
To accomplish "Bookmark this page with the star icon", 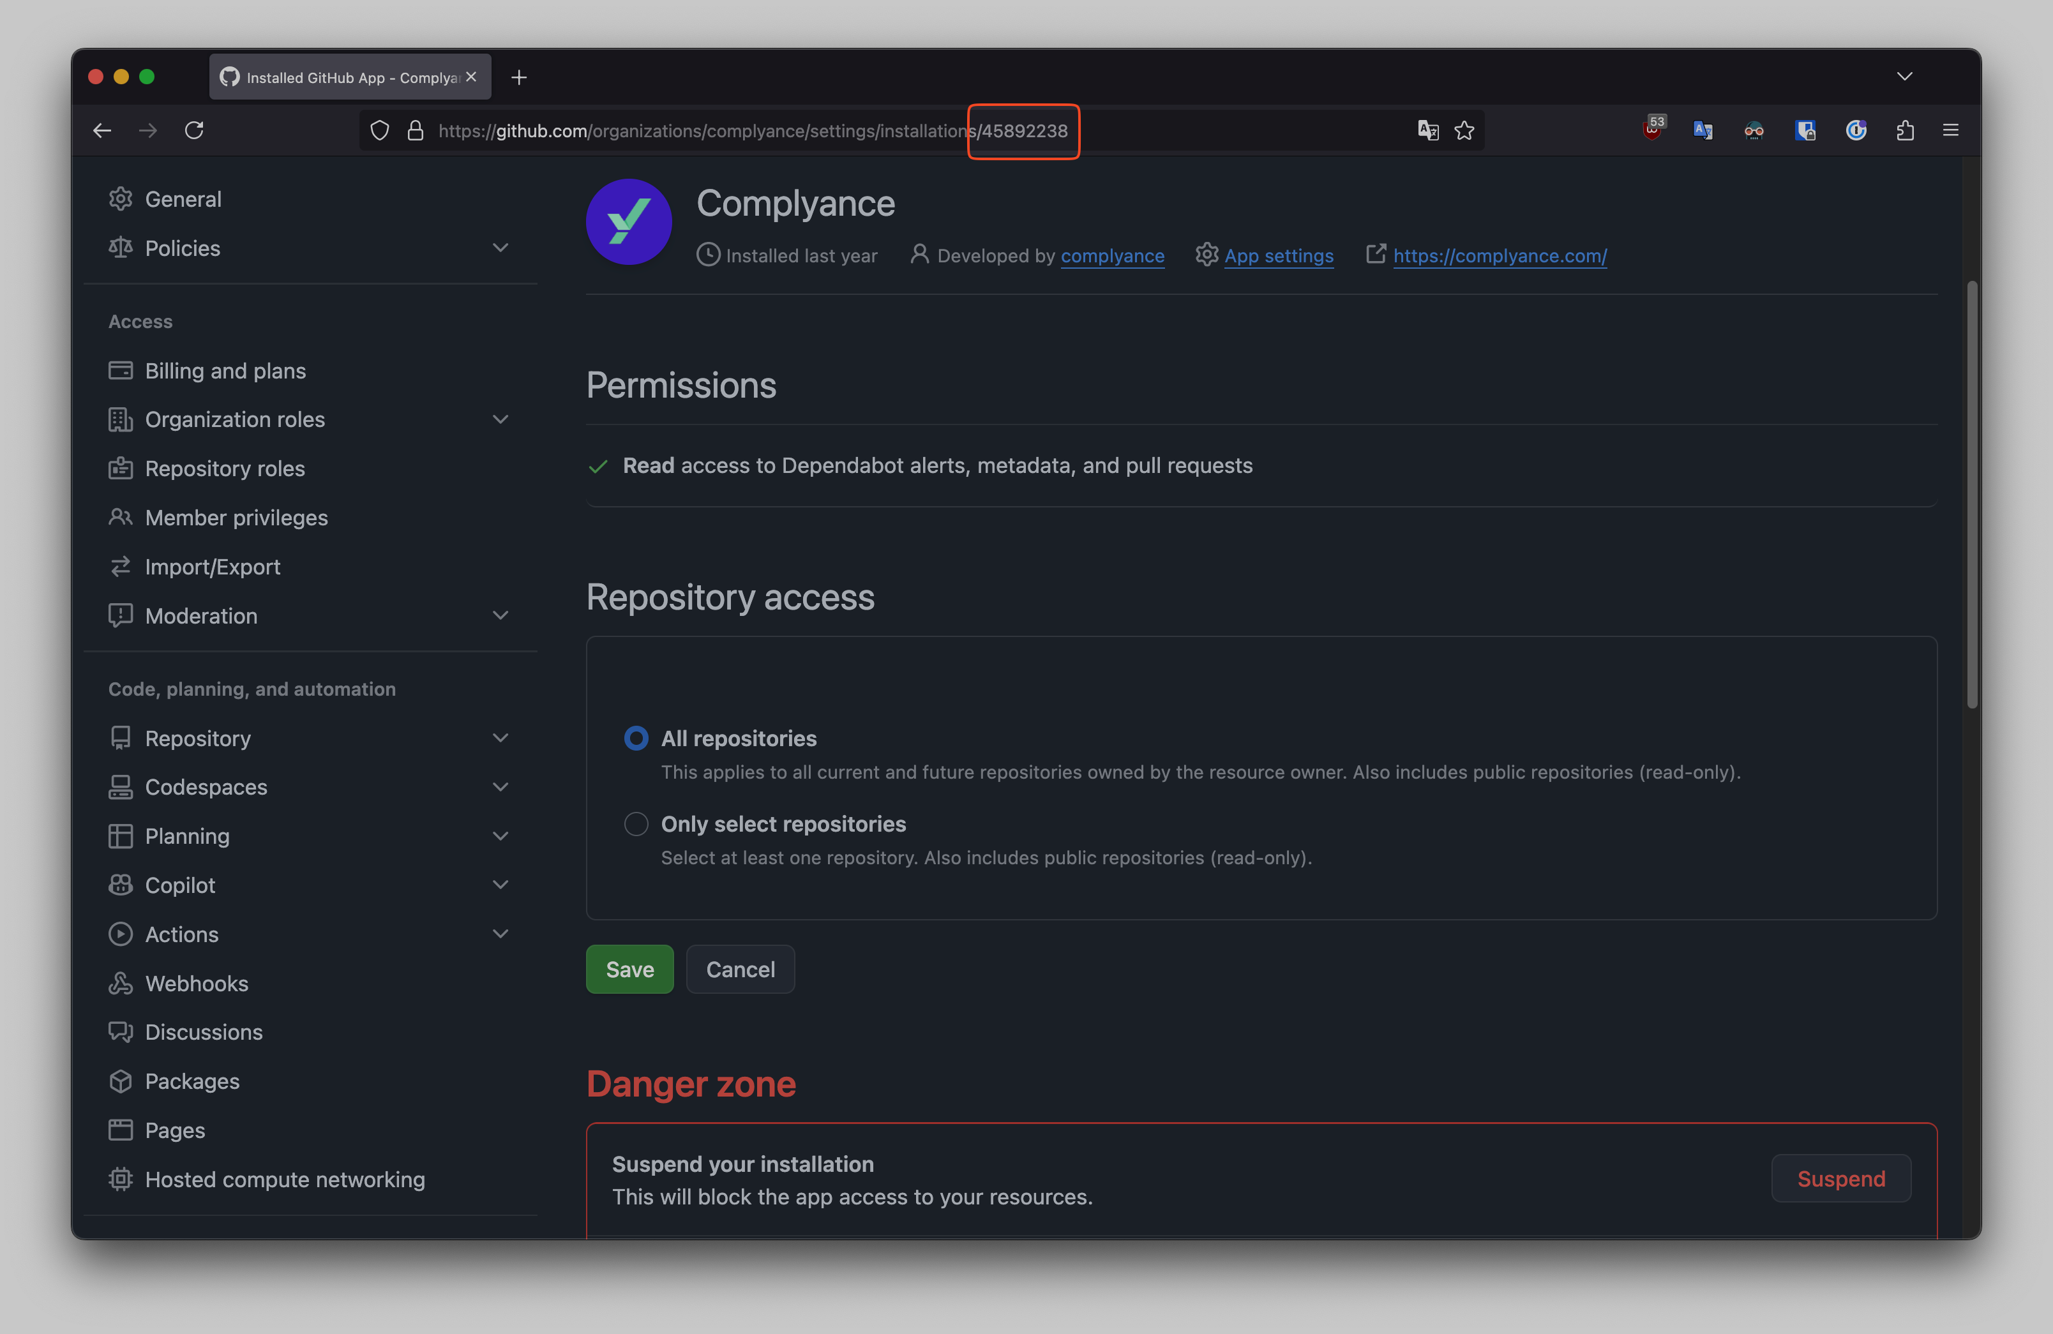I will pyautogui.click(x=1464, y=130).
